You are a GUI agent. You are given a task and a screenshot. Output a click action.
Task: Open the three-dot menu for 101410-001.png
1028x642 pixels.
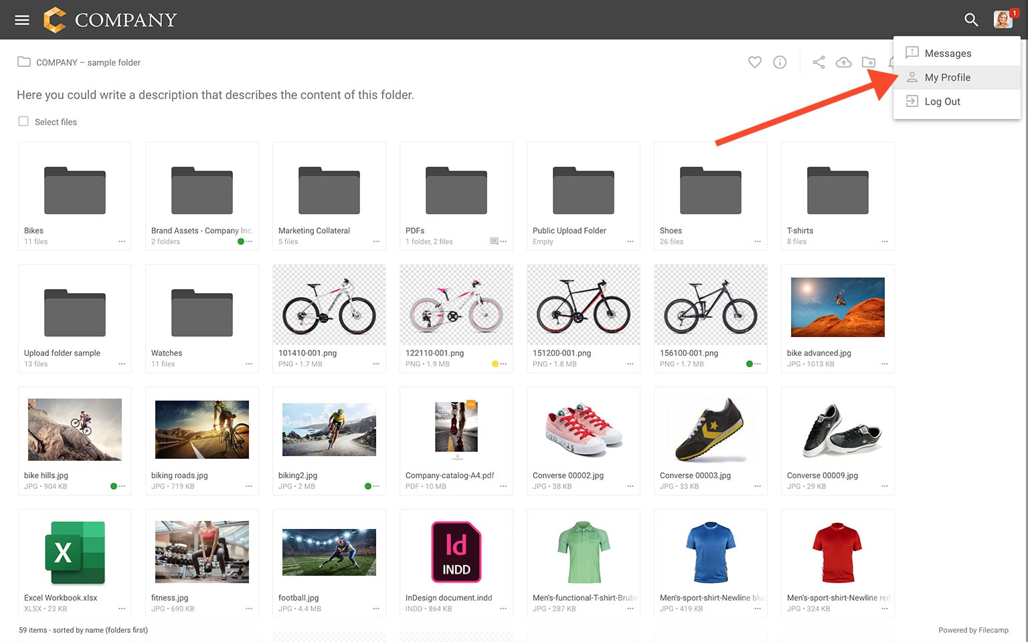pos(376,364)
